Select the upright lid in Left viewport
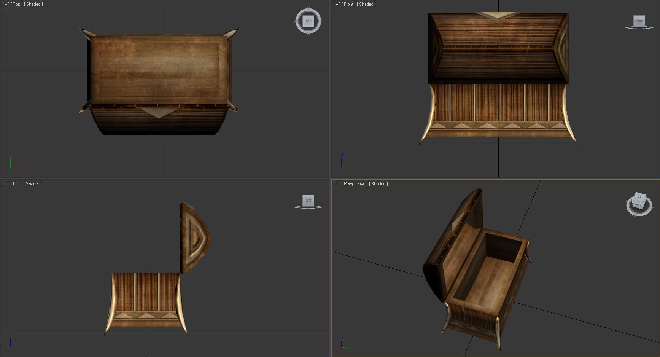The width and height of the screenshot is (660, 357). coord(195,238)
